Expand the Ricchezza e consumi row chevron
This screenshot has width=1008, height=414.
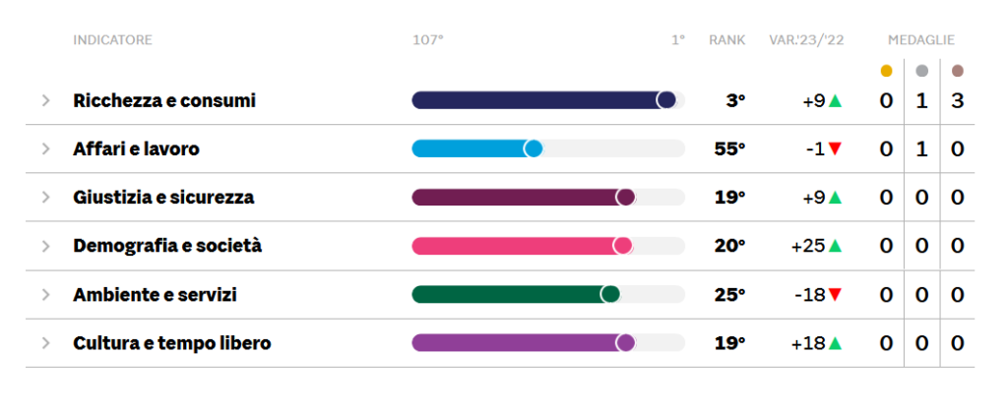click(x=45, y=100)
